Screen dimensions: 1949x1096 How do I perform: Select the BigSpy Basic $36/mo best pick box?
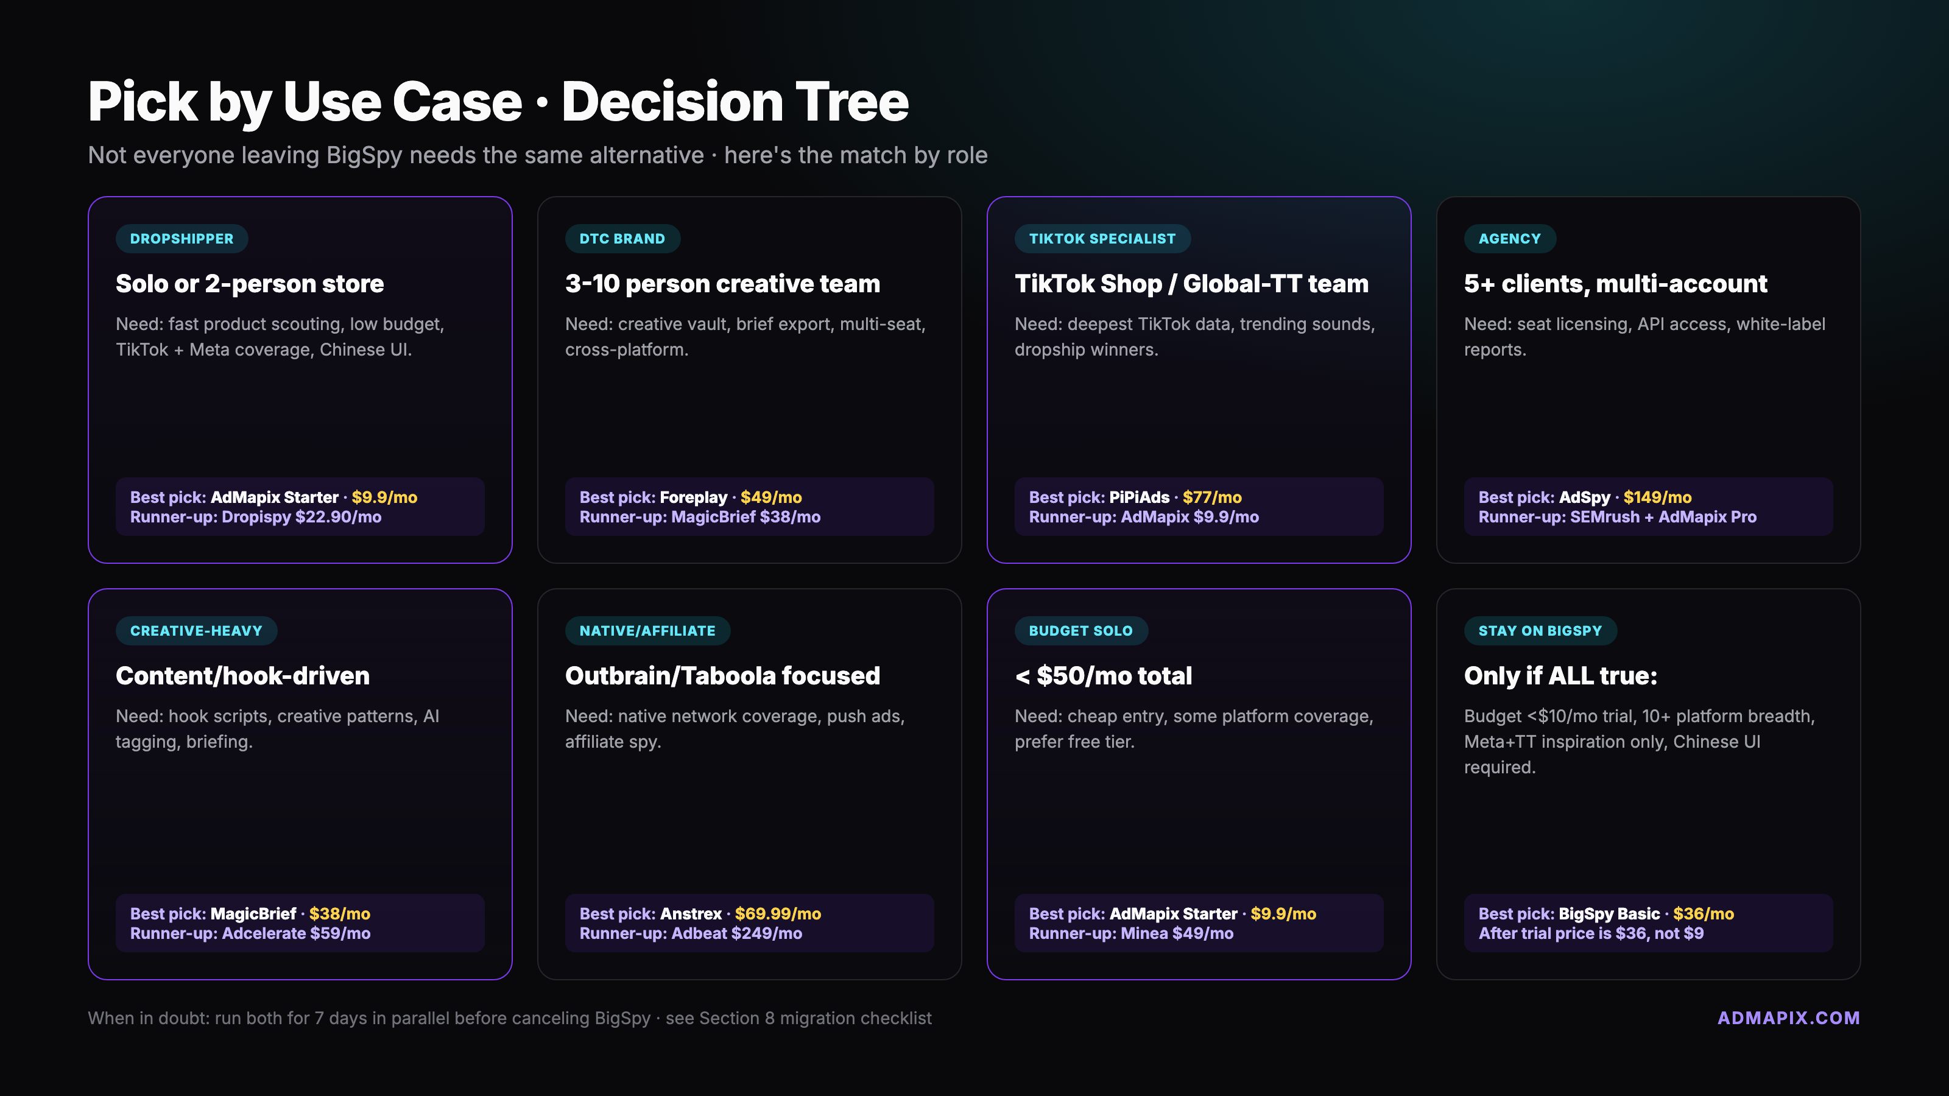tap(1648, 923)
